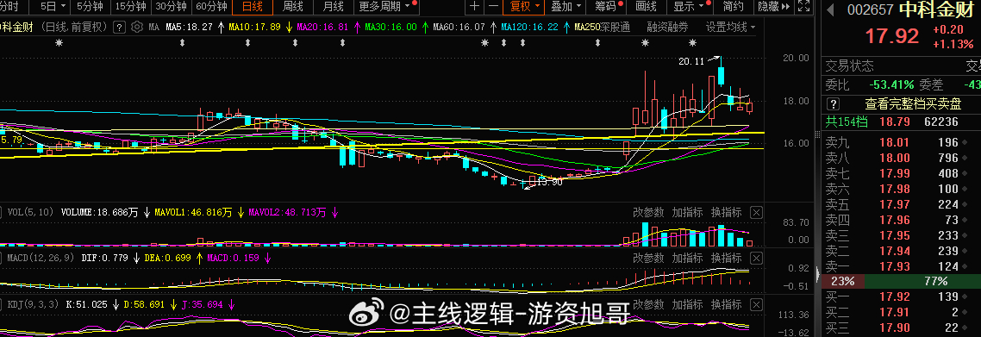981x337 pixels.
Task: Click the DEA up-arrow in MACD panel
Action: coord(200,258)
